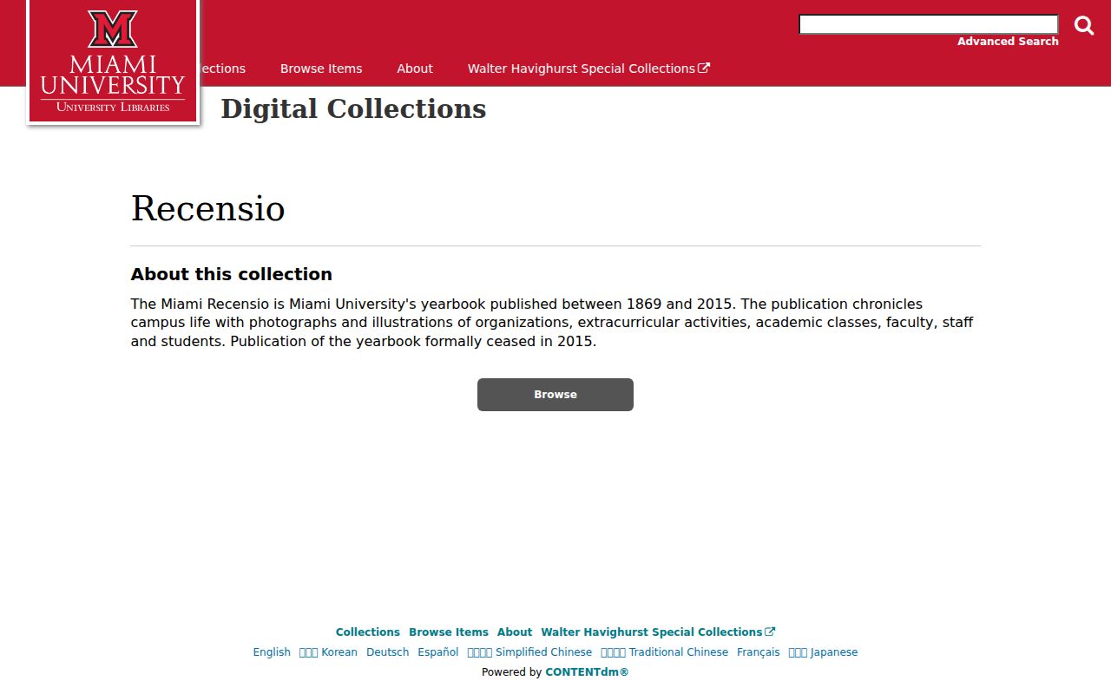The image size is (1111, 694).
Task: Open Walter Havighurst Special Collections in the header
Action: [588, 69]
